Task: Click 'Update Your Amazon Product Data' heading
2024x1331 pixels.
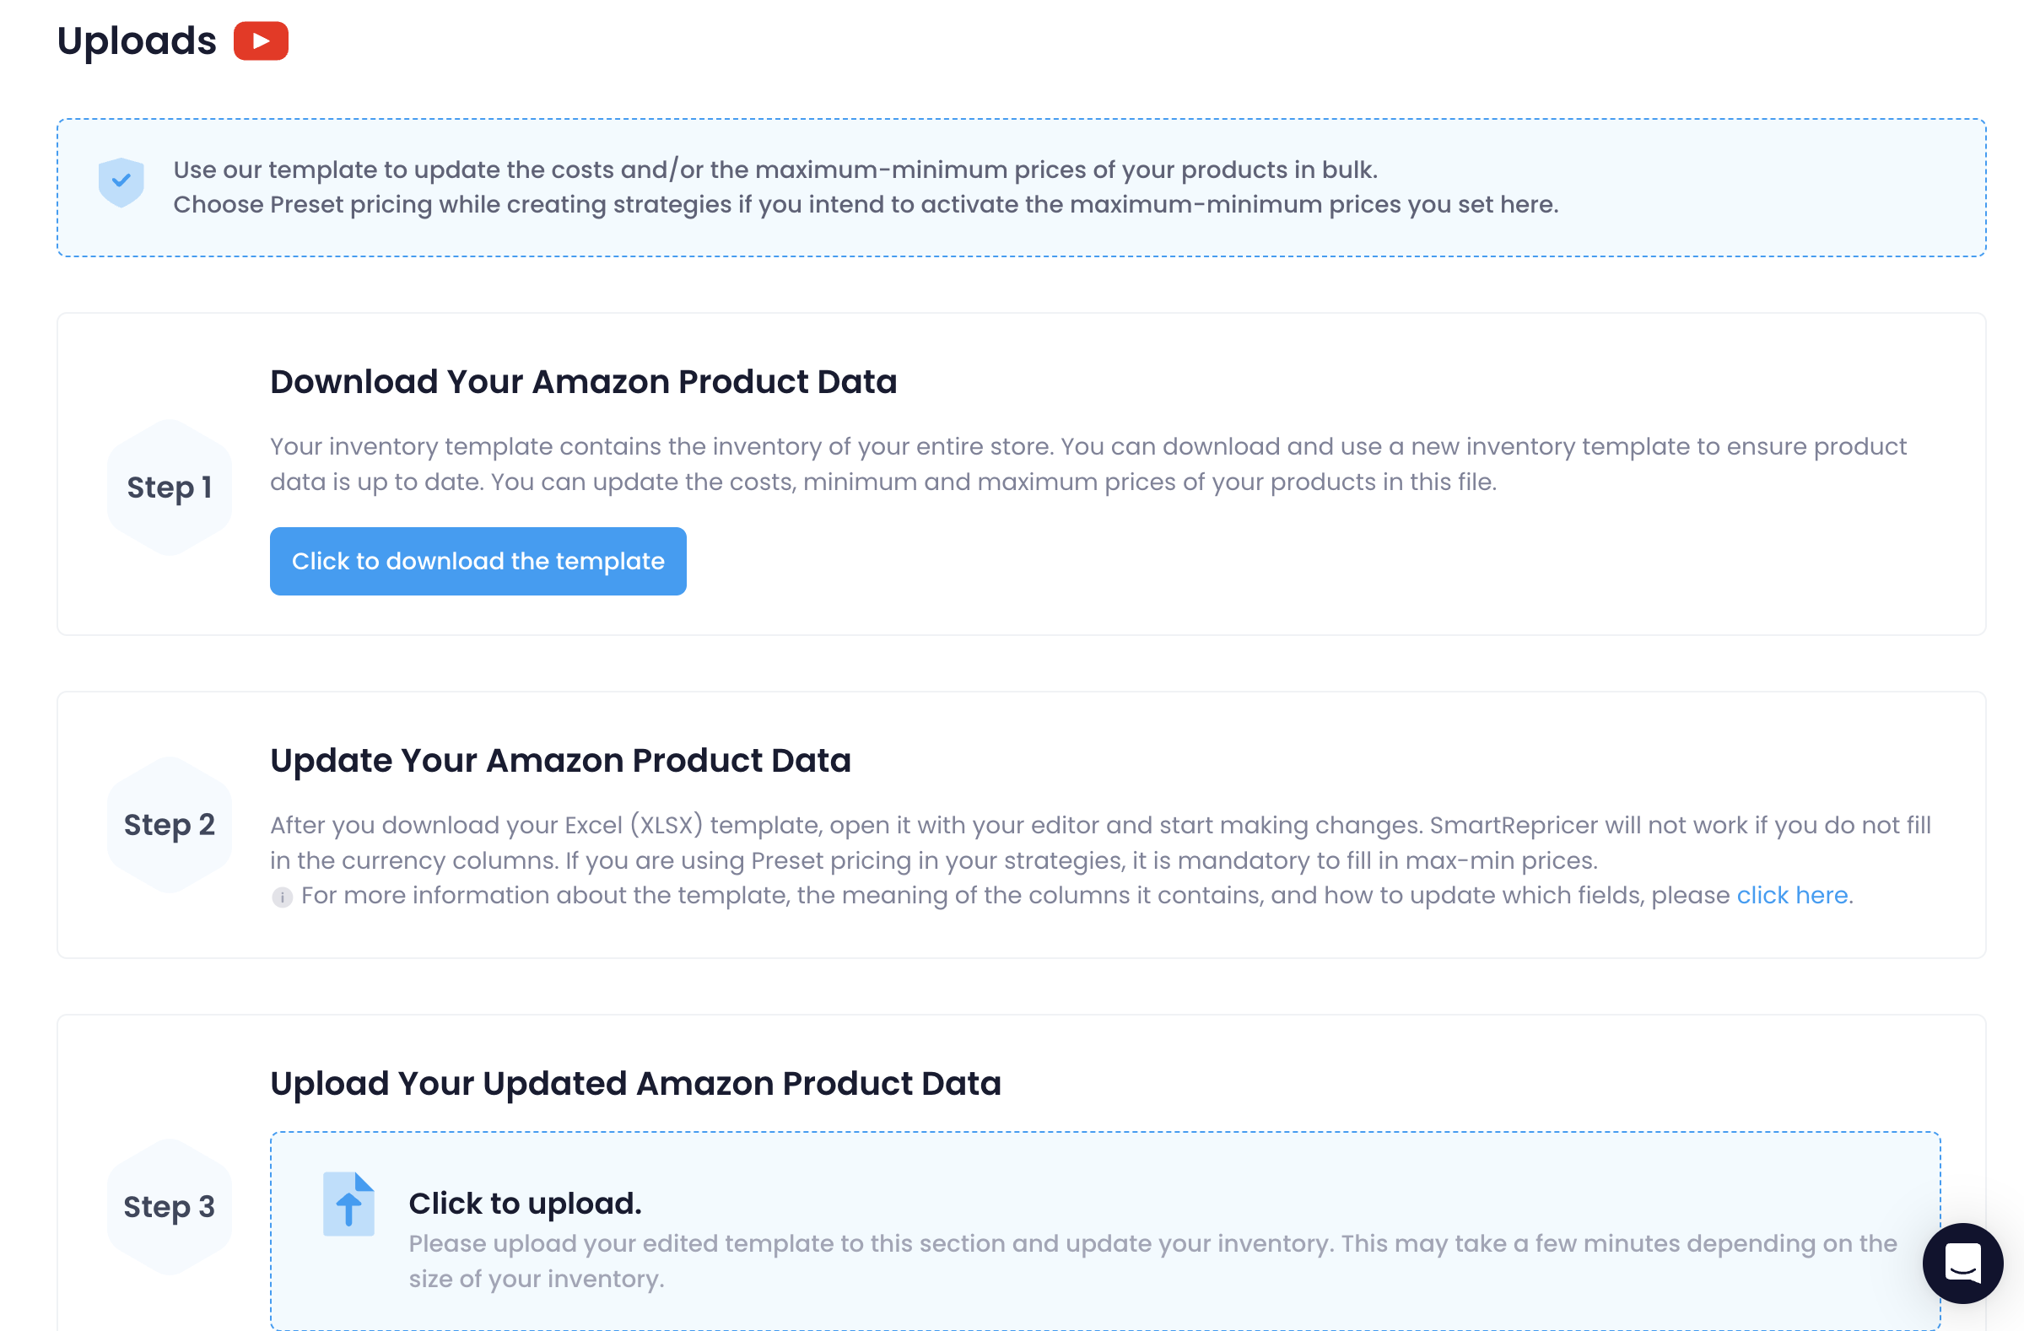Action: click(x=560, y=760)
